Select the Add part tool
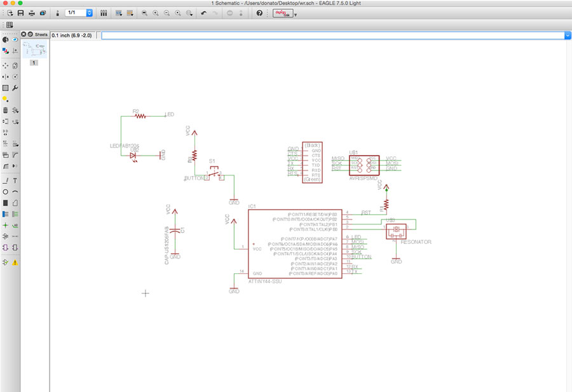Image resolution: width=572 pixels, height=392 pixels. pyautogui.click(x=15, y=110)
